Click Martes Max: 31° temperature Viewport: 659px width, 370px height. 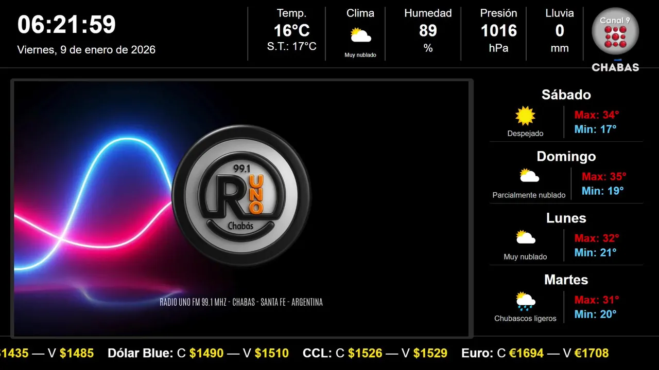pos(596,300)
